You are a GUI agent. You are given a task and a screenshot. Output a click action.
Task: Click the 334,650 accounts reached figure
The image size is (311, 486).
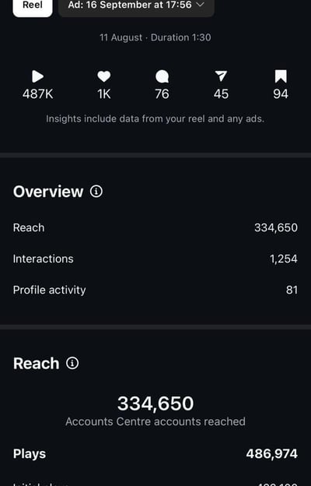(x=155, y=403)
